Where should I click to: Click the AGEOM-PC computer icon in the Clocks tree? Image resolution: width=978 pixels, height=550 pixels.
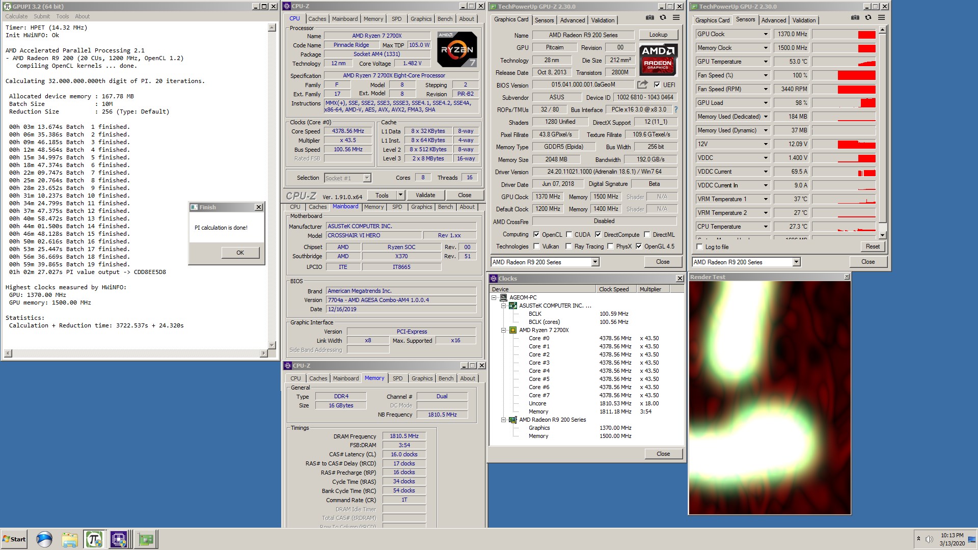[x=503, y=297]
